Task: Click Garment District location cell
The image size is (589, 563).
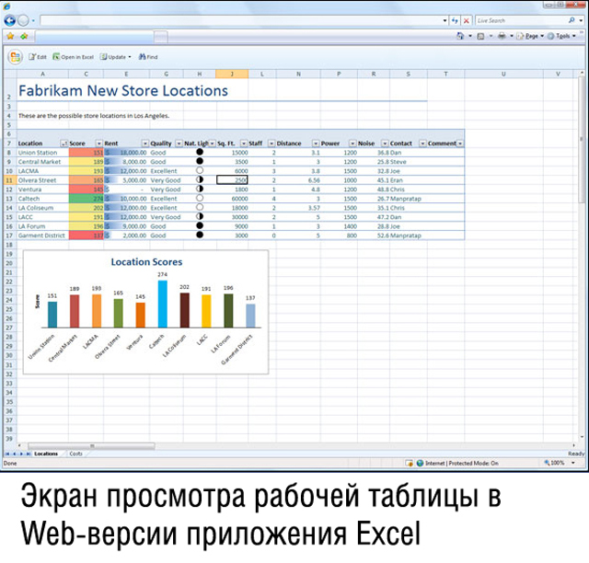Action: pos(42,236)
